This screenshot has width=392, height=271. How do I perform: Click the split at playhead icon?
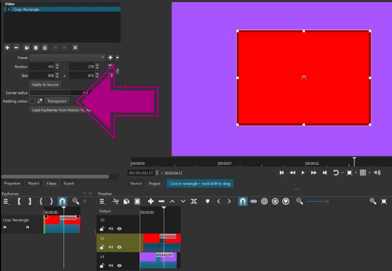(194, 201)
